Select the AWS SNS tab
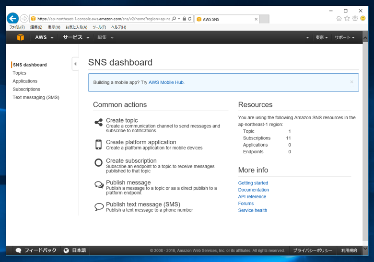 [227, 19]
